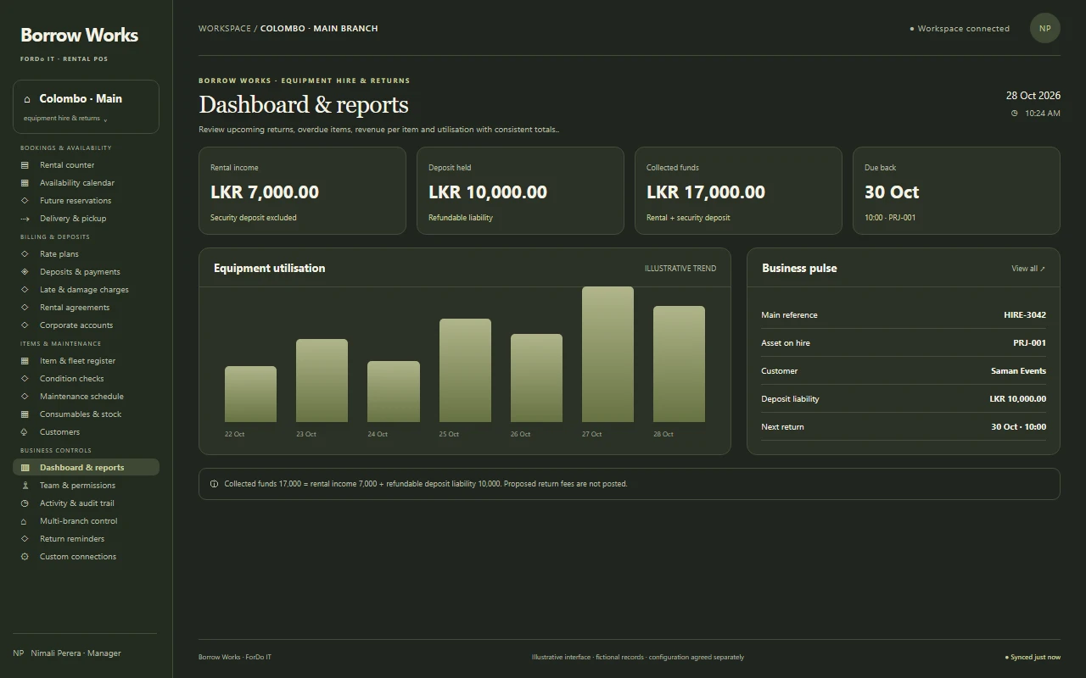Select Maintenance schedule in sidebar

click(x=86, y=397)
